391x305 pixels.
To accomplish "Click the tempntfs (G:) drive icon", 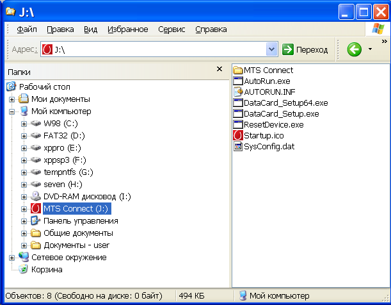I will point(36,172).
